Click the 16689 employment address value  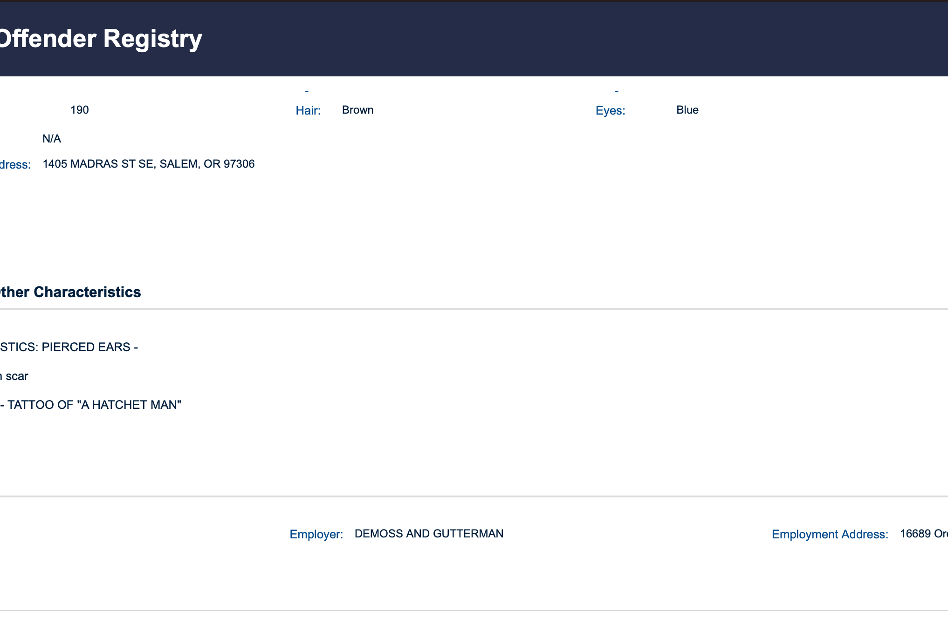(x=923, y=534)
